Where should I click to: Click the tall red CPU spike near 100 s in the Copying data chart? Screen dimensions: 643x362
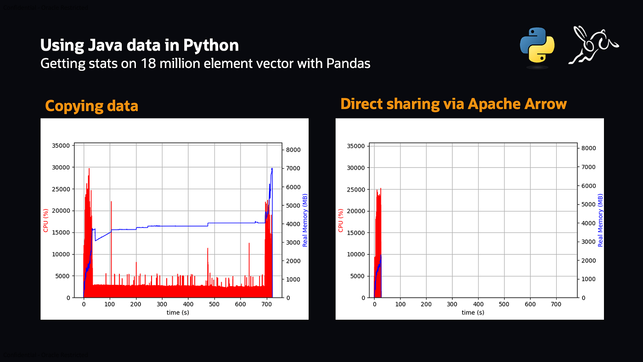(x=111, y=230)
